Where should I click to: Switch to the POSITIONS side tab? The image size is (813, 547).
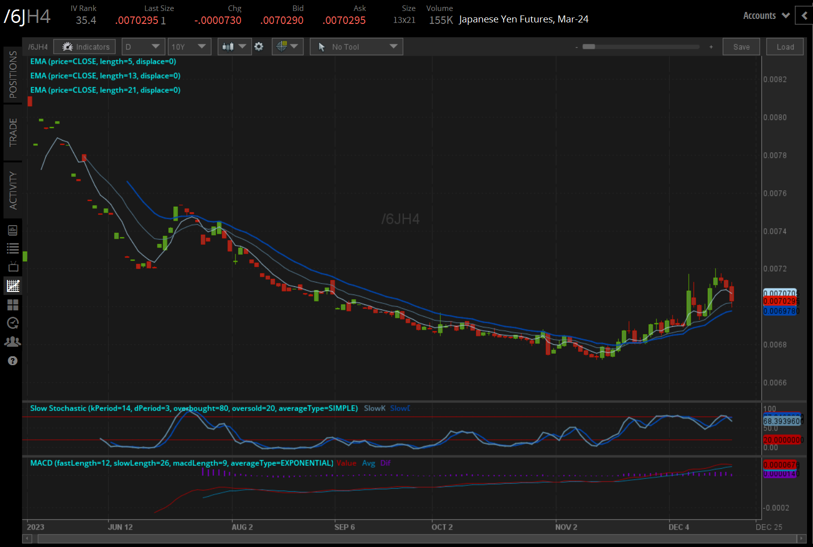(x=13, y=75)
